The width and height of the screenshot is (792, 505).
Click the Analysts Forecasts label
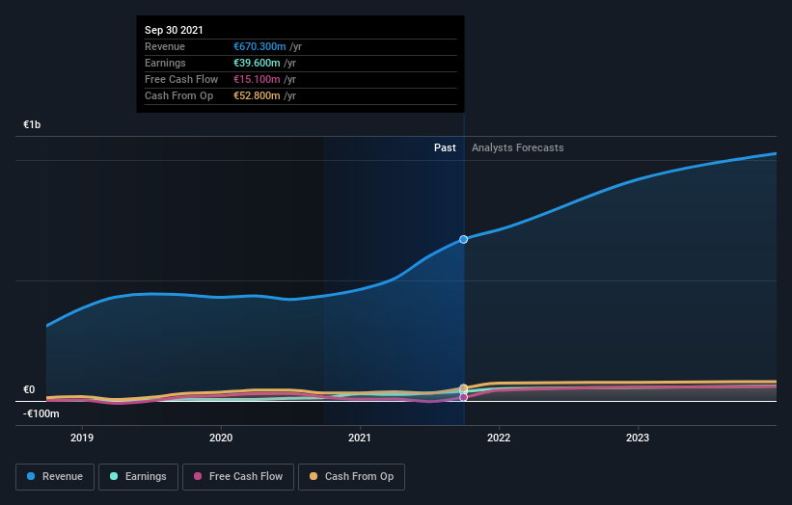pyautogui.click(x=518, y=147)
